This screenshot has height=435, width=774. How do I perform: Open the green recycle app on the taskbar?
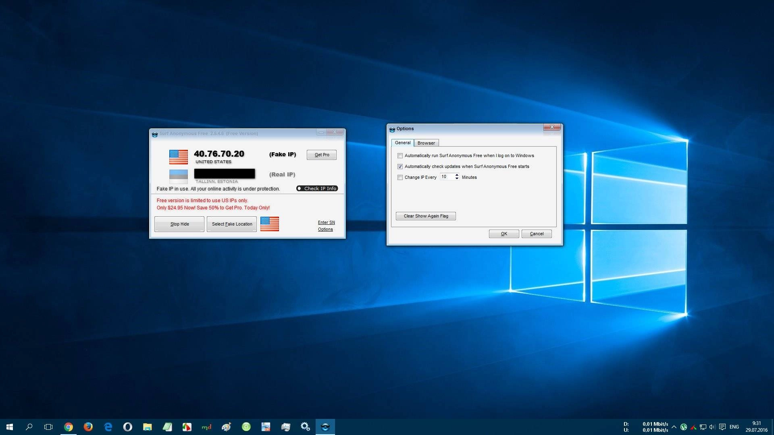(x=246, y=427)
